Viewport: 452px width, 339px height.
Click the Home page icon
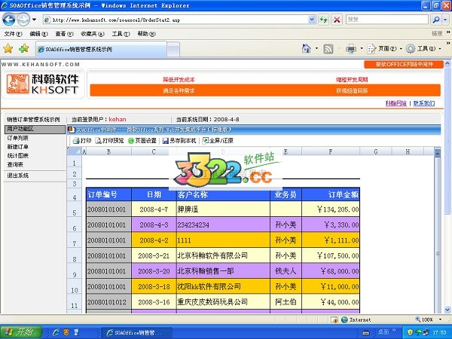point(306,48)
